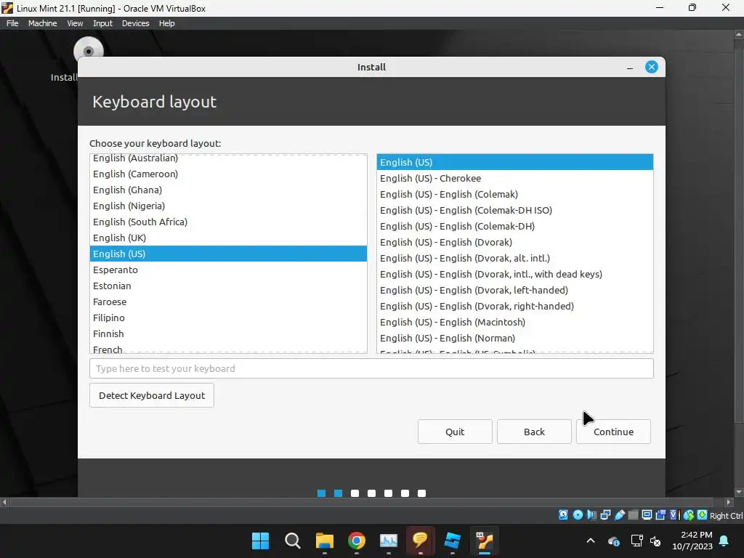The width and height of the screenshot is (744, 558).
Task: Select Estonian in the layout list
Action: pos(228,286)
